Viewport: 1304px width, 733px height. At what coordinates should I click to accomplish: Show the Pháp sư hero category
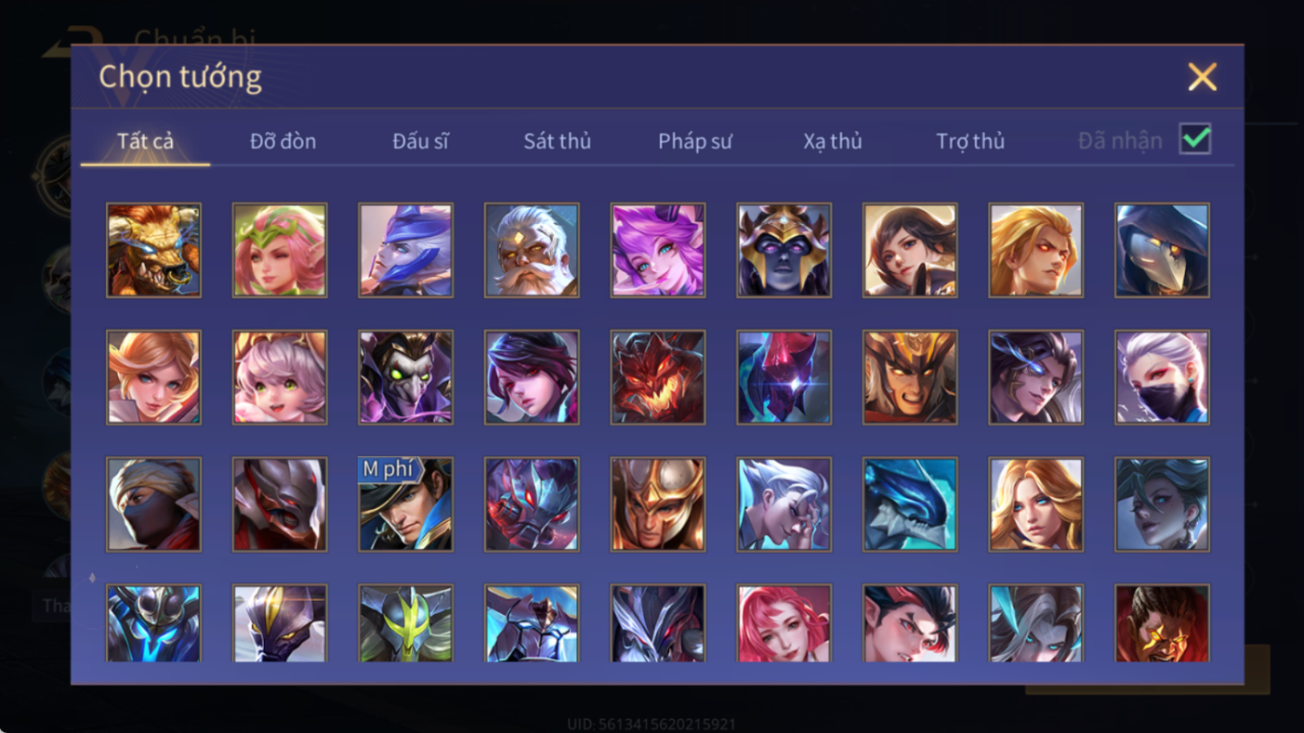pyautogui.click(x=695, y=141)
